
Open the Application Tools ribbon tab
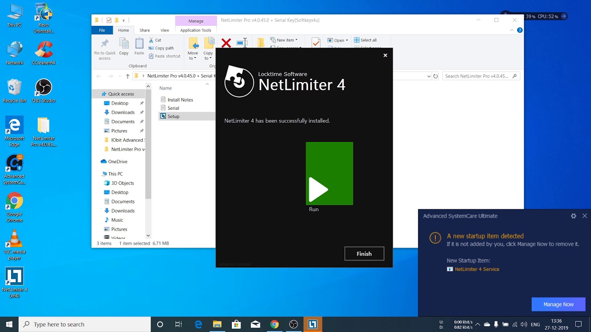tap(196, 30)
